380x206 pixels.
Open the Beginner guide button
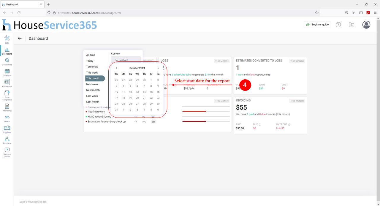(317, 25)
